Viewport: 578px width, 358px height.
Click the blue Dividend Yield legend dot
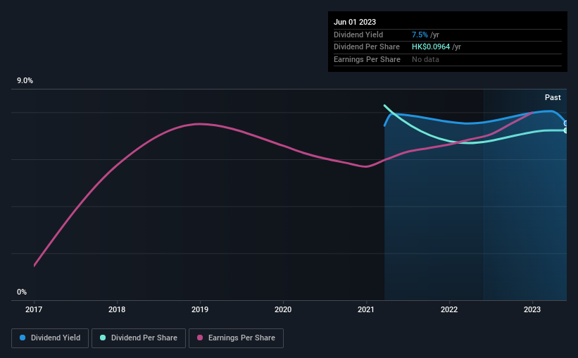click(23, 338)
